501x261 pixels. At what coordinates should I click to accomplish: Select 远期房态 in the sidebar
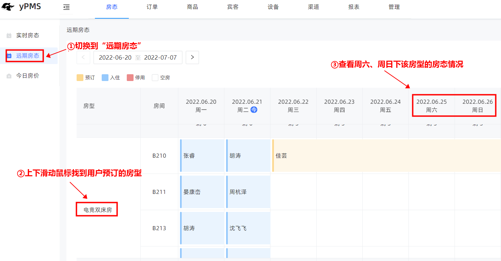(x=28, y=56)
